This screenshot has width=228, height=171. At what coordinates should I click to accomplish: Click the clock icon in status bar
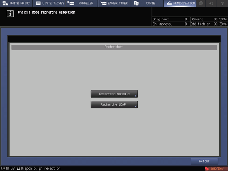[3, 168]
